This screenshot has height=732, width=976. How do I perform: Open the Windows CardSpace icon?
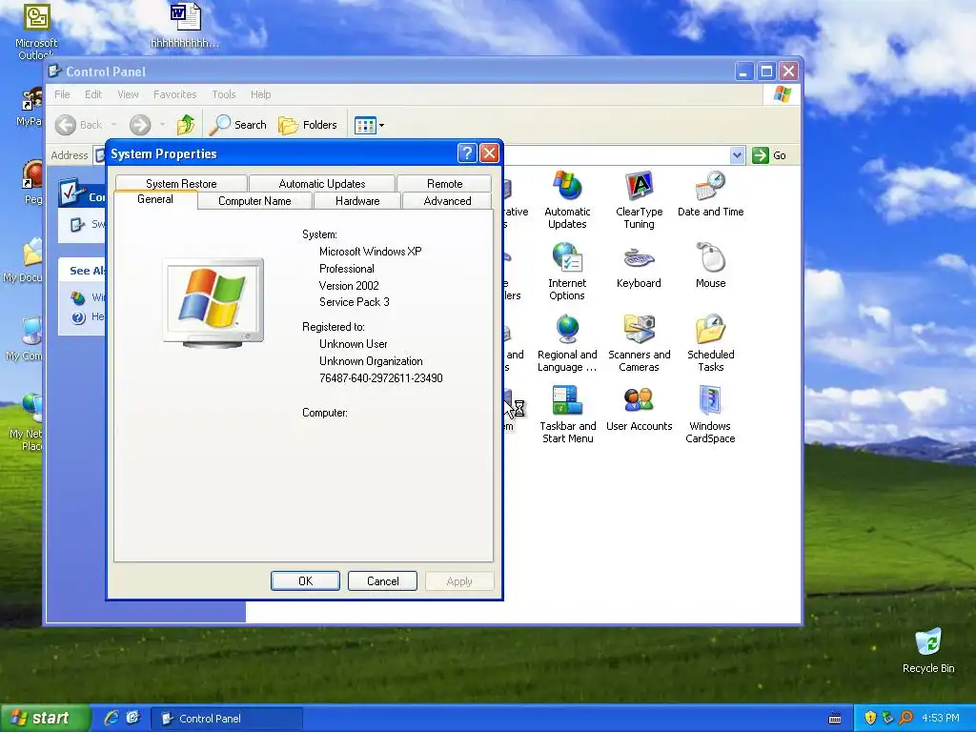click(x=710, y=415)
